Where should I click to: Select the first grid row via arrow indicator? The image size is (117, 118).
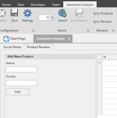point(100,63)
